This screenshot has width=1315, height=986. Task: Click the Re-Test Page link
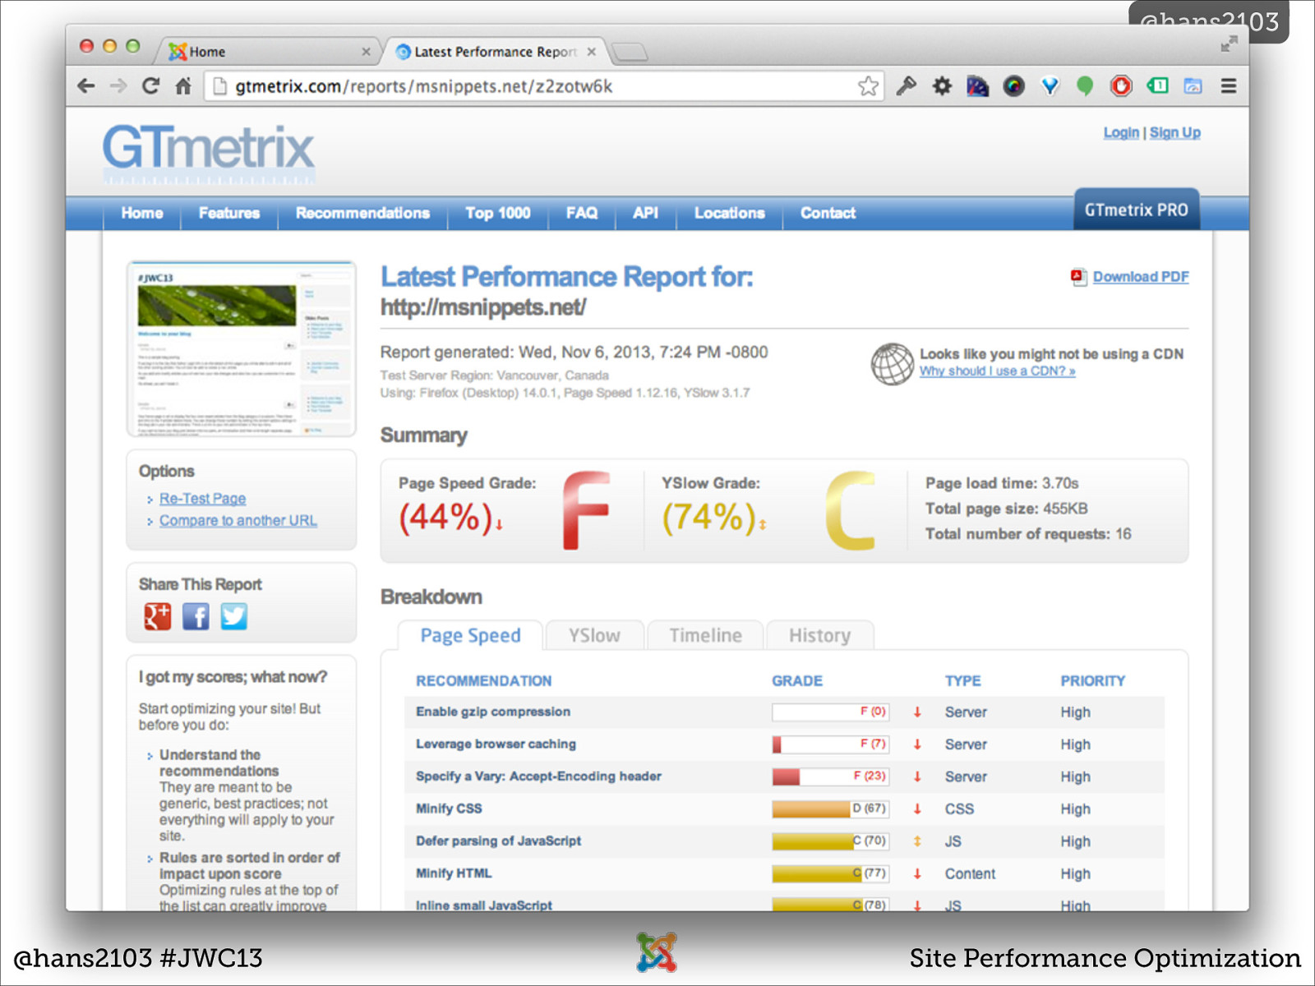[x=202, y=499]
